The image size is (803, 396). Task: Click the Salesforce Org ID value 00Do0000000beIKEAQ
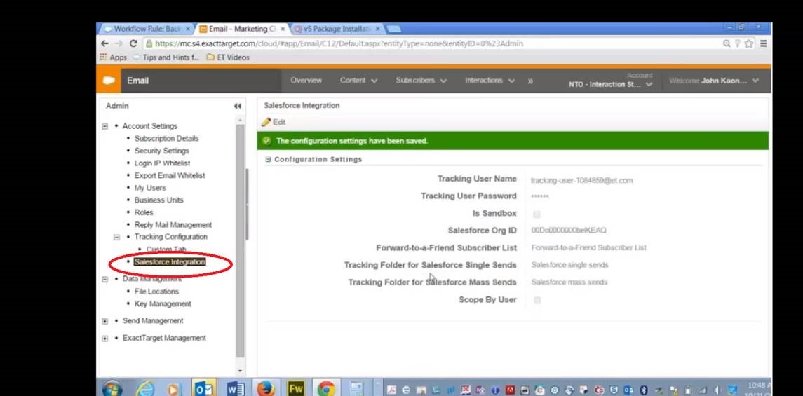569,231
